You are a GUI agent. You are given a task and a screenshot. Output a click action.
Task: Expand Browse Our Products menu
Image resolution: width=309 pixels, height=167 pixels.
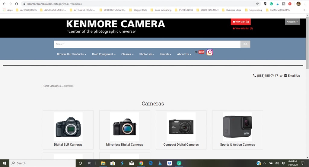[x=71, y=54]
